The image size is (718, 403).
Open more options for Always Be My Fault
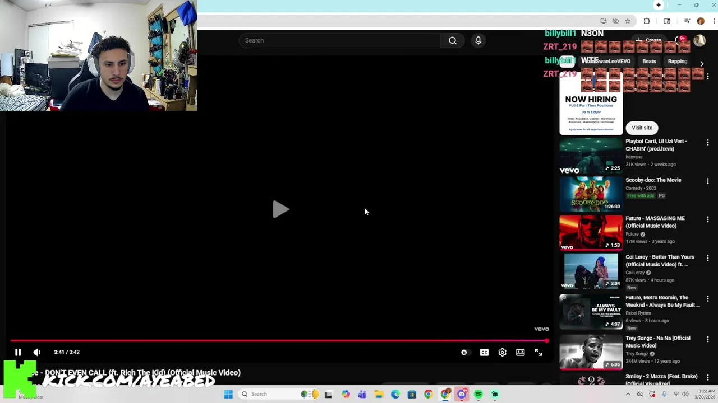[x=708, y=299]
